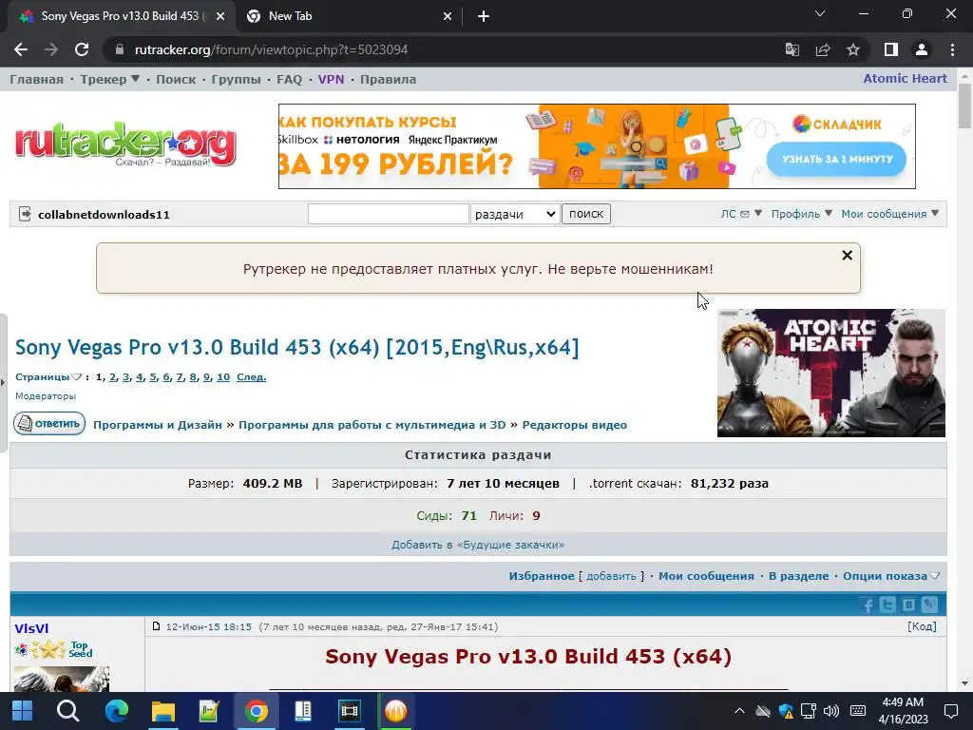Share topic on Twitter icon
This screenshot has width=973, height=730.
[888, 605]
